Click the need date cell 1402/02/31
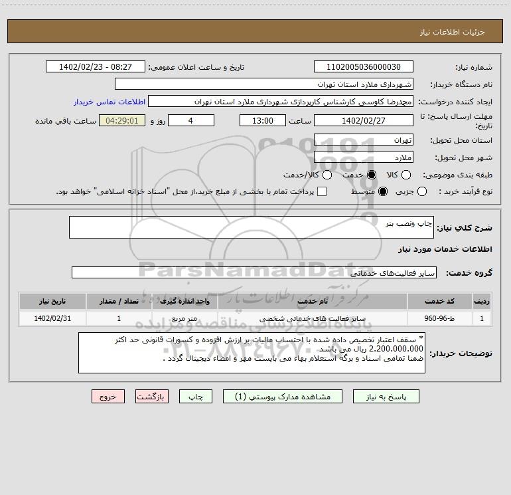The height and width of the screenshot is (495, 511). [52, 318]
